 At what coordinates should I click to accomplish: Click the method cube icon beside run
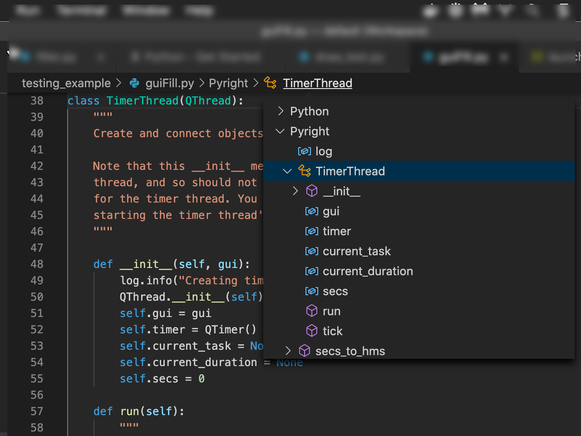coord(312,311)
